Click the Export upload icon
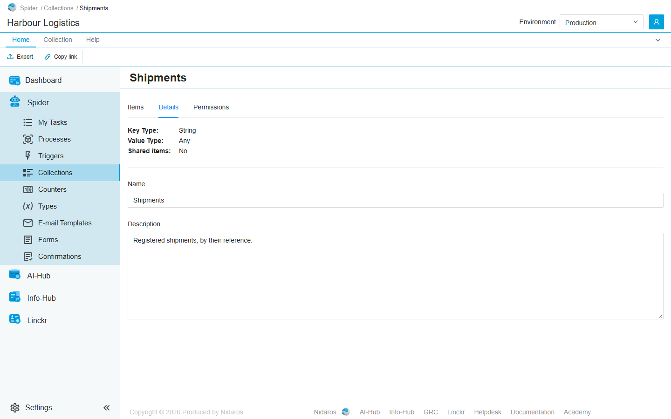Viewport: 671px width, 419px height. (10, 57)
